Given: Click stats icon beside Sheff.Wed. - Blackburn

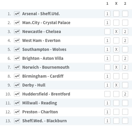Looking at the screenshot, I should click(x=17, y=121).
